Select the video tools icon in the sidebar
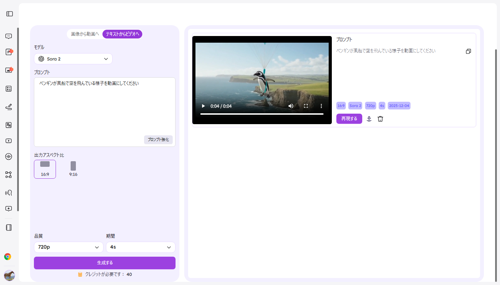500x285 pixels. tap(9, 141)
